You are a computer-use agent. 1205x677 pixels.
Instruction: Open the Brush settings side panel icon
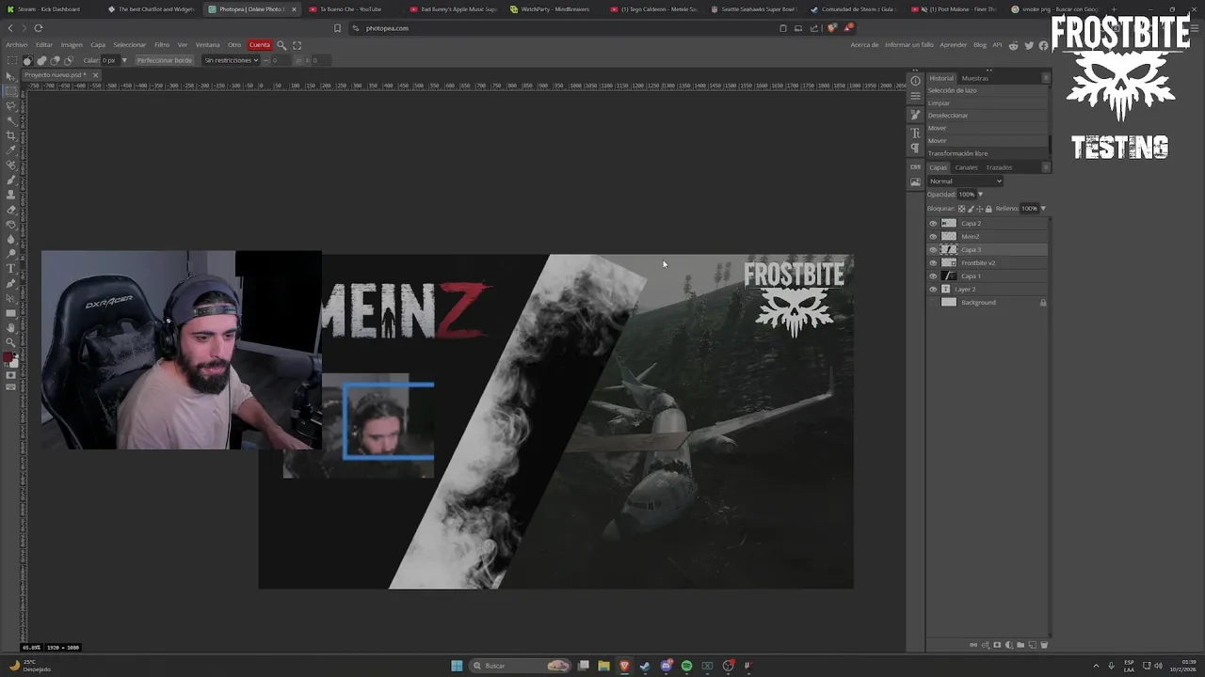point(916,115)
